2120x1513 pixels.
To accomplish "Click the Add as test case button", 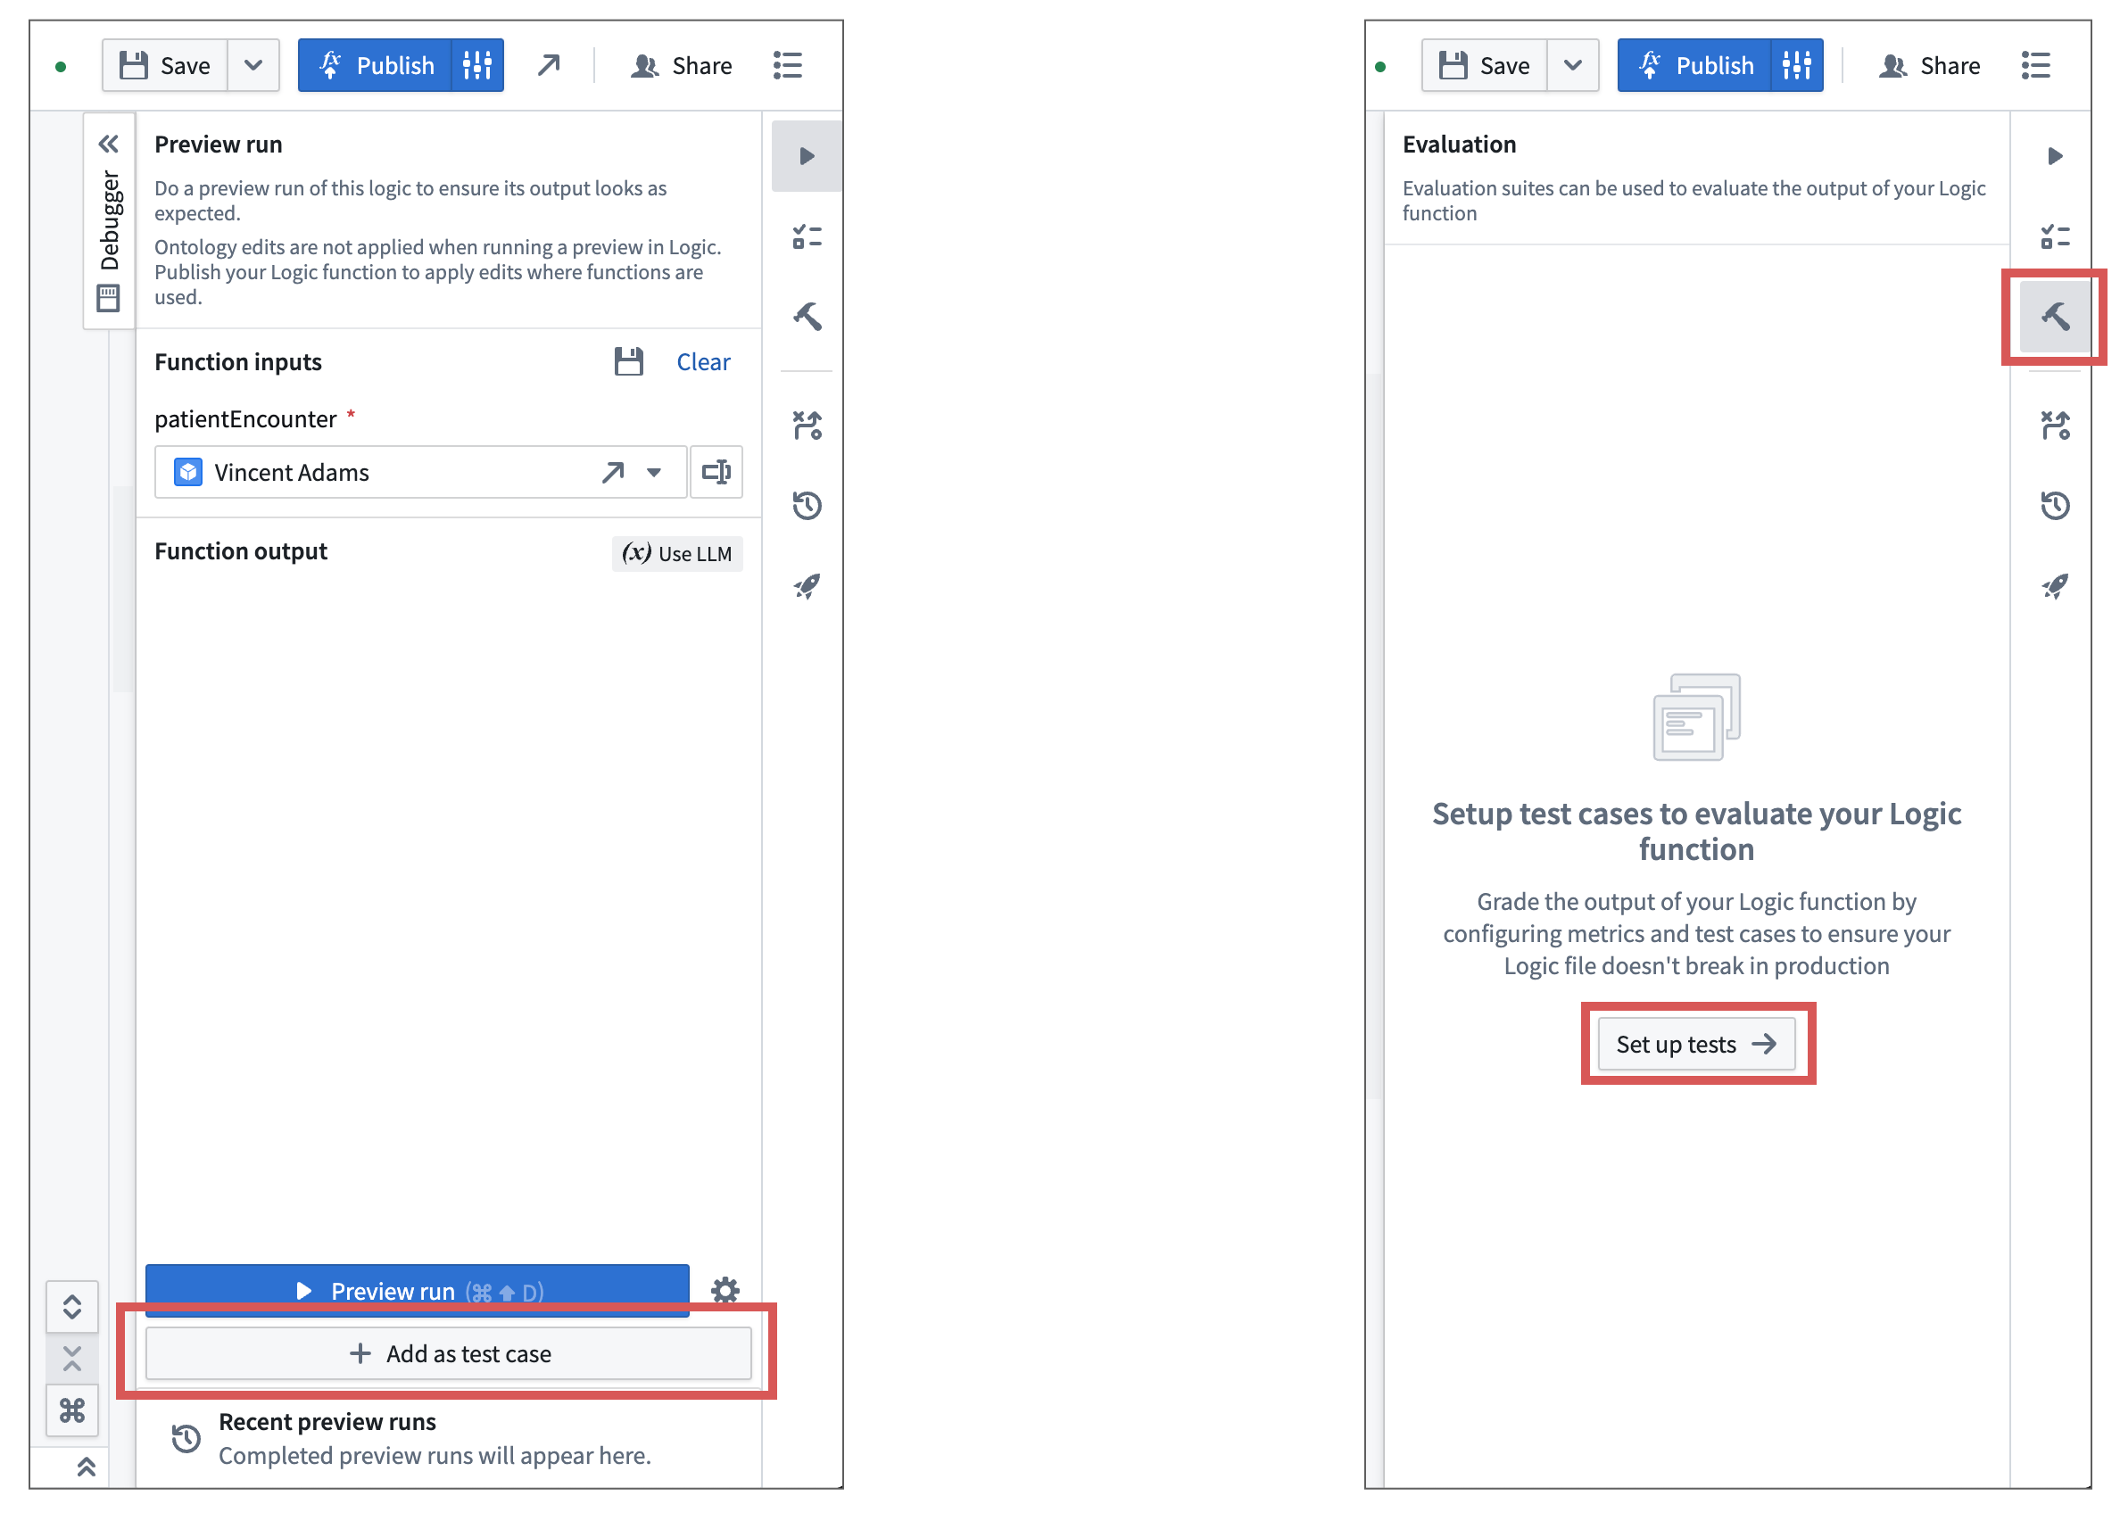I will pyautogui.click(x=451, y=1352).
